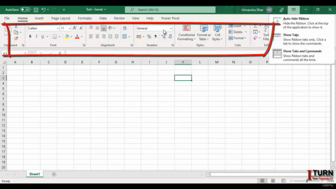336x189 pixels.
Task: Click the Search (Alt+Q) box
Action: tap(170, 9)
